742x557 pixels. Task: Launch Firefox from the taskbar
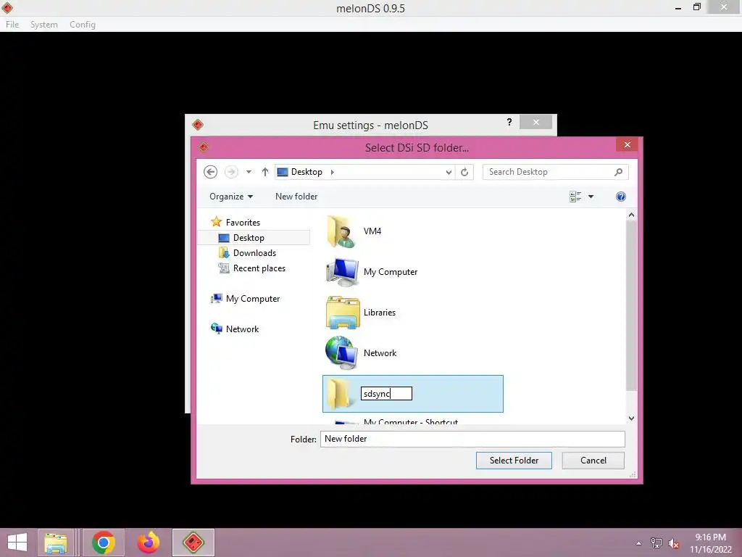[148, 542]
